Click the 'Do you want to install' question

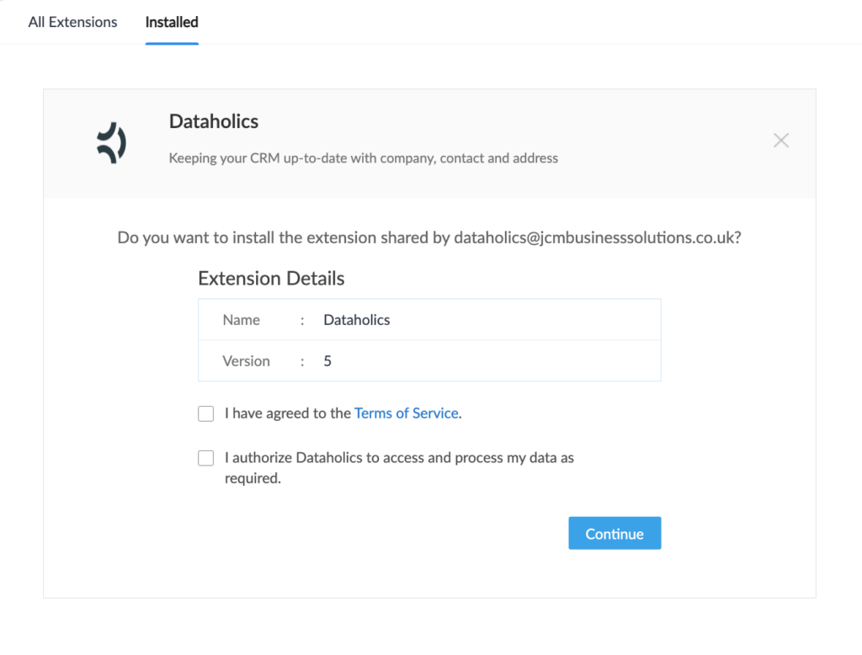429,237
